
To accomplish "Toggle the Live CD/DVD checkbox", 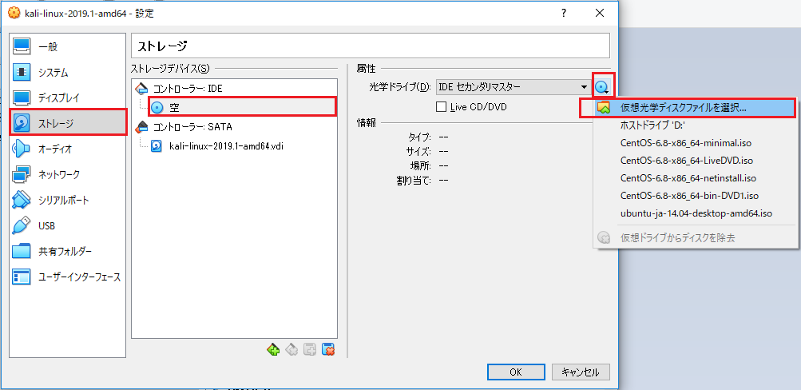I will click(441, 107).
